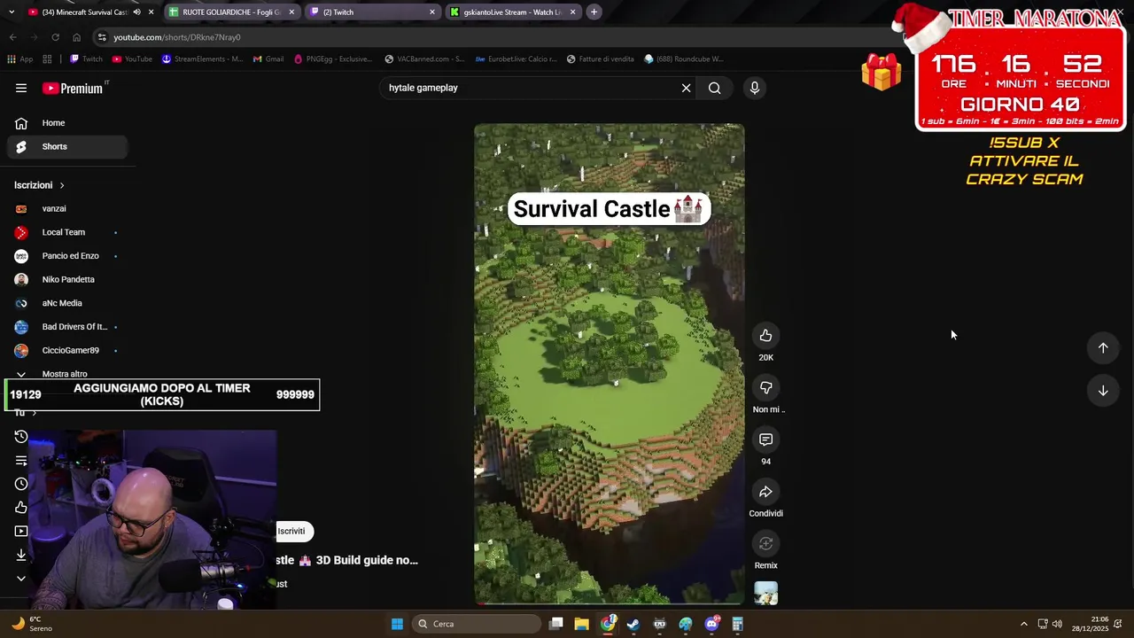
Task: Open Calculator from the taskbar
Action: 737,624
